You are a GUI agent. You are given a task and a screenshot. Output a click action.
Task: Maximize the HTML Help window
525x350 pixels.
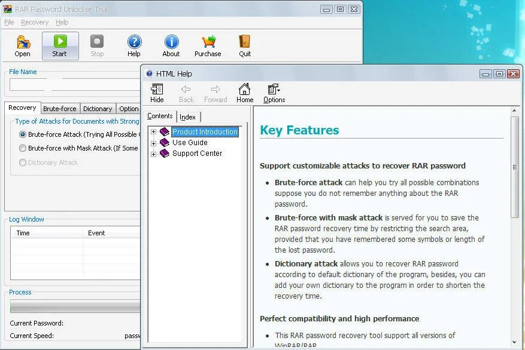pos(499,74)
